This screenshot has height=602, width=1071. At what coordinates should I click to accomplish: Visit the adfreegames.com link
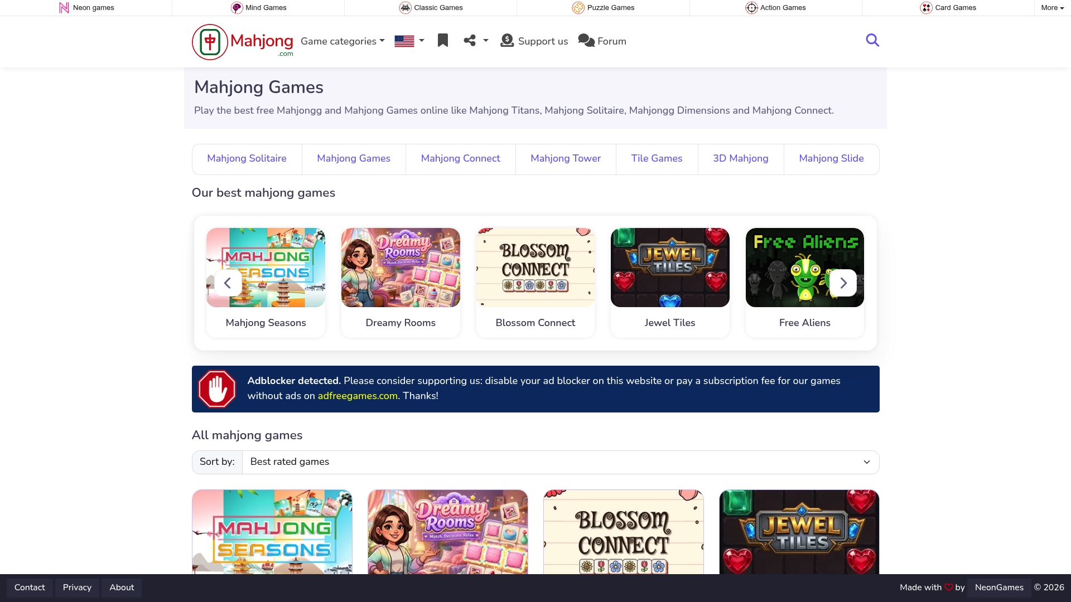[x=358, y=396]
